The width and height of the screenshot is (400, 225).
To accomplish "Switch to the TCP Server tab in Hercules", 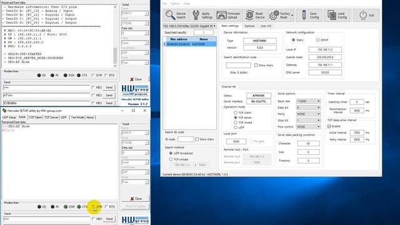I will tap(51, 117).
